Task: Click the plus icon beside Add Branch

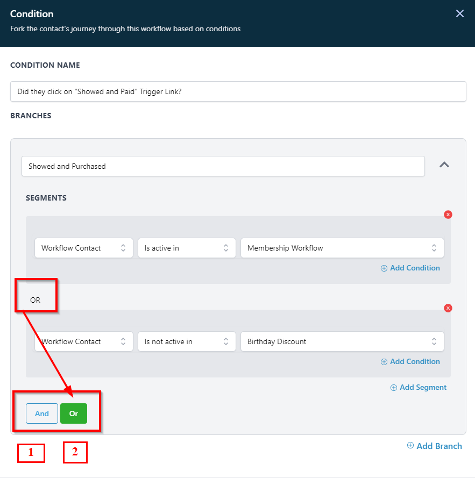Action: 410,445
